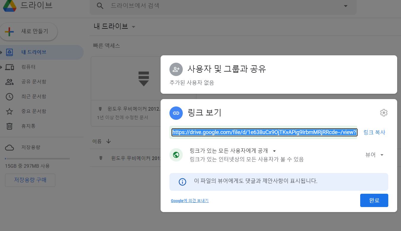Click the share link URL field

[x=264, y=132]
